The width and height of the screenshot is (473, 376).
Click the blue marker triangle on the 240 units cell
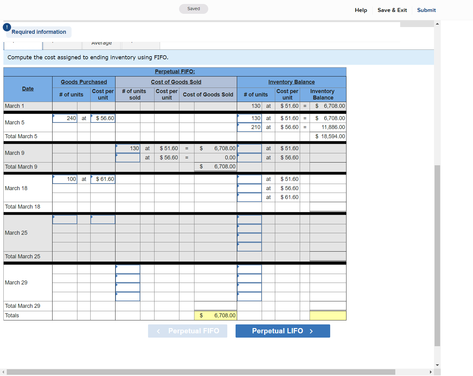point(54,116)
